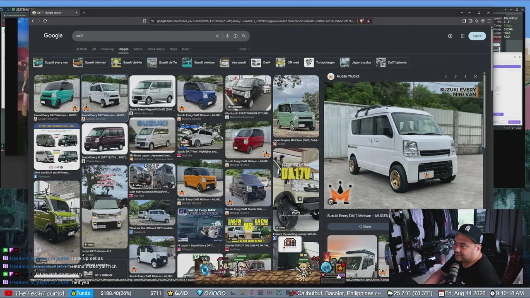Filter by the Da17 tiptronic chip

tap(392, 62)
